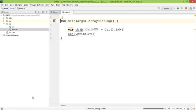This screenshot has width=196, height=110.
Task: Click on objB.printBMW() code line
Action: [82, 34]
